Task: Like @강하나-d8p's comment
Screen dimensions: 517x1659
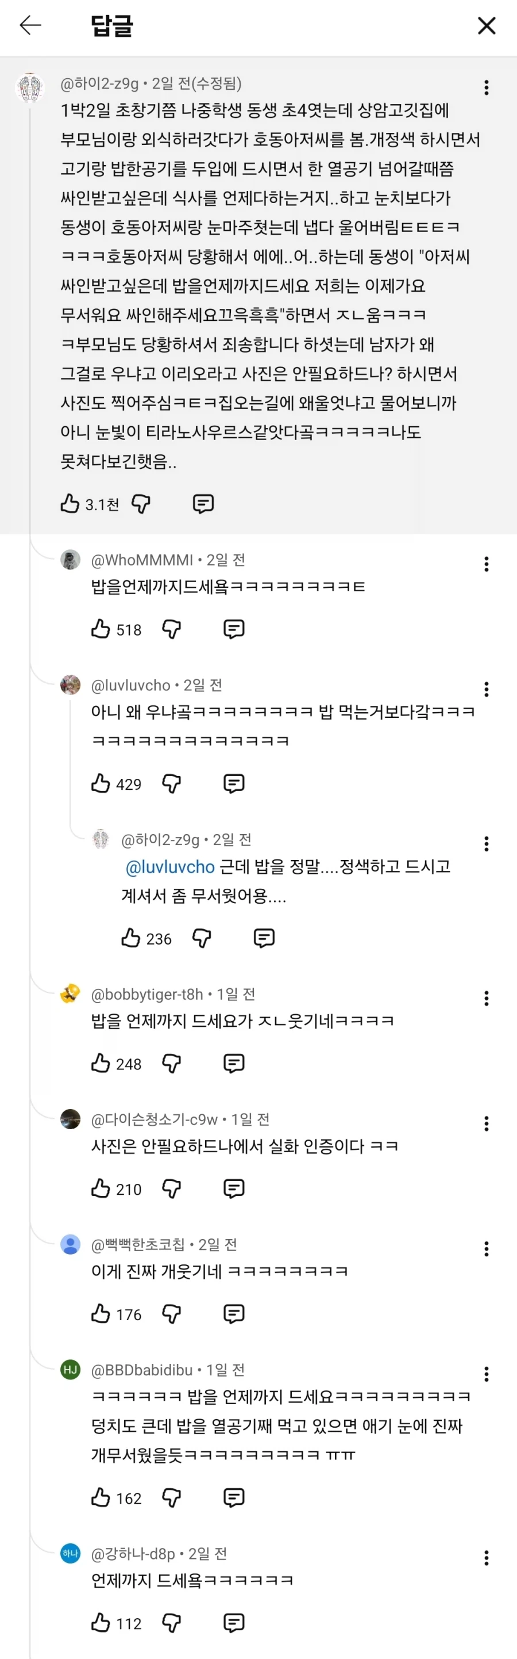Action: pyautogui.click(x=101, y=1621)
